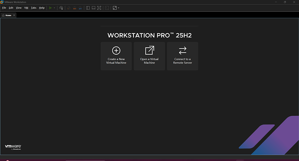This screenshot has height=161, width=299.
Task: Open the File menu
Action: (4, 8)
